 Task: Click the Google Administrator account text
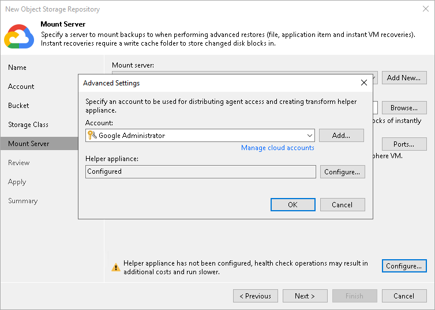click(x=132, y=136)
